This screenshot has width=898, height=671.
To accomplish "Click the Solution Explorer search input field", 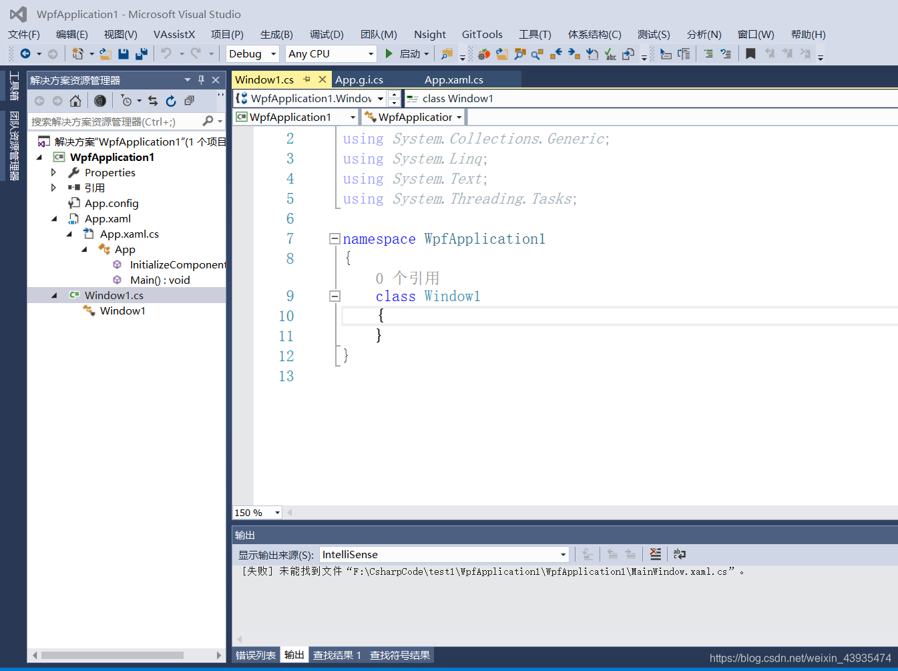I will pos(114,121).
